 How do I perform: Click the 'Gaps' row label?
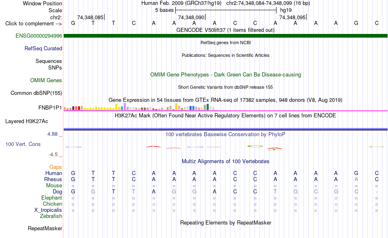56,167
